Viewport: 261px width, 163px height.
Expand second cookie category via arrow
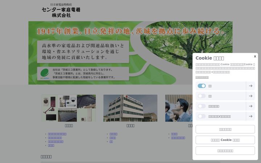[250, 96]
